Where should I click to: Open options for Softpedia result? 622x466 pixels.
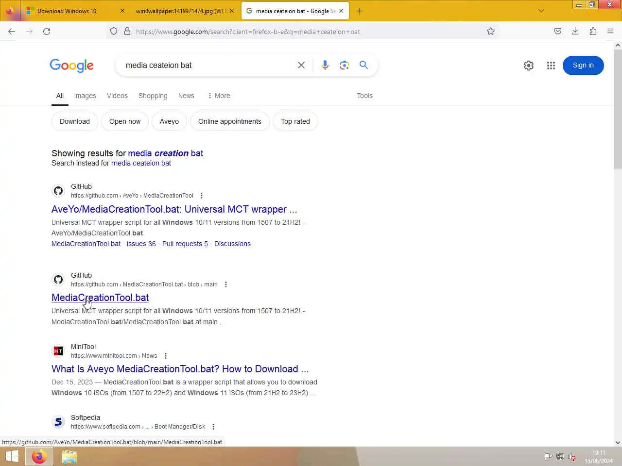tap(213, 427)
